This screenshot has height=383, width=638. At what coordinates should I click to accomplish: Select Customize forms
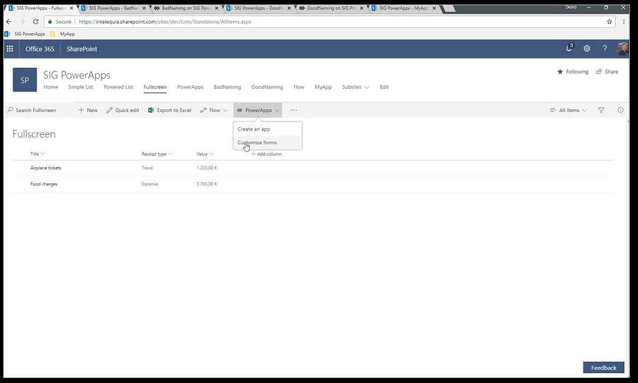267,142
